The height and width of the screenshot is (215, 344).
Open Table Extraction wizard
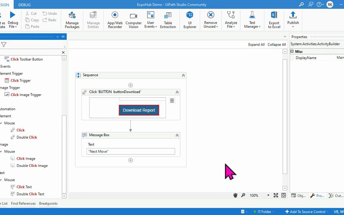click(x=168, y=20)
